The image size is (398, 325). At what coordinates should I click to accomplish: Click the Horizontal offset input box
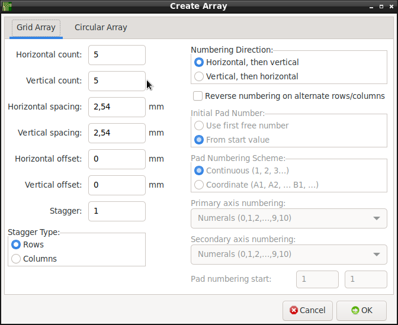pyautogui.click(x=117, y=159)
